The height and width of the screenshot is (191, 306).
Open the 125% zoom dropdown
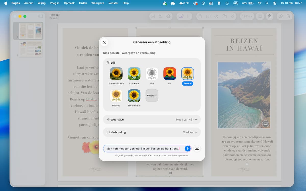247,16
